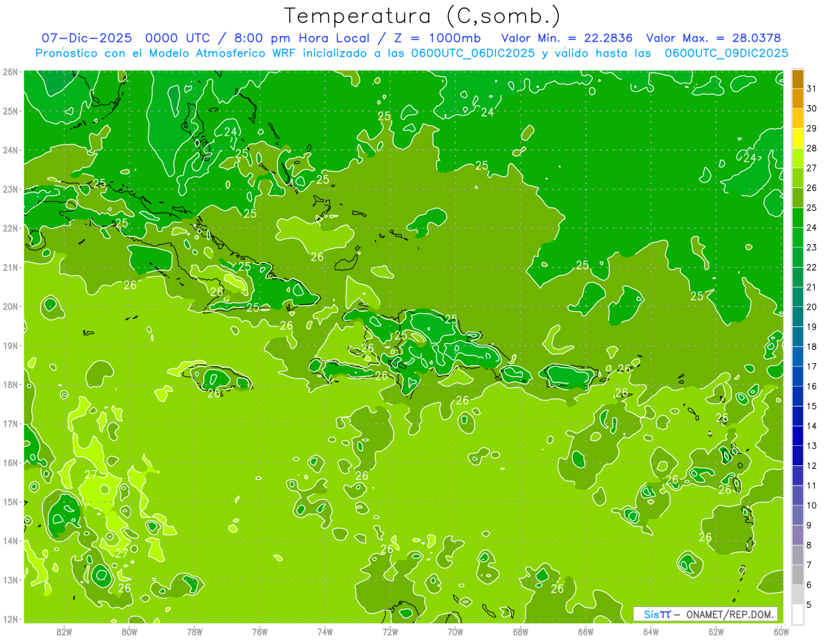Viewport: 830px width, 641px height.
Task: Click the '62W' longitude axis label
Action: [716, 631]
